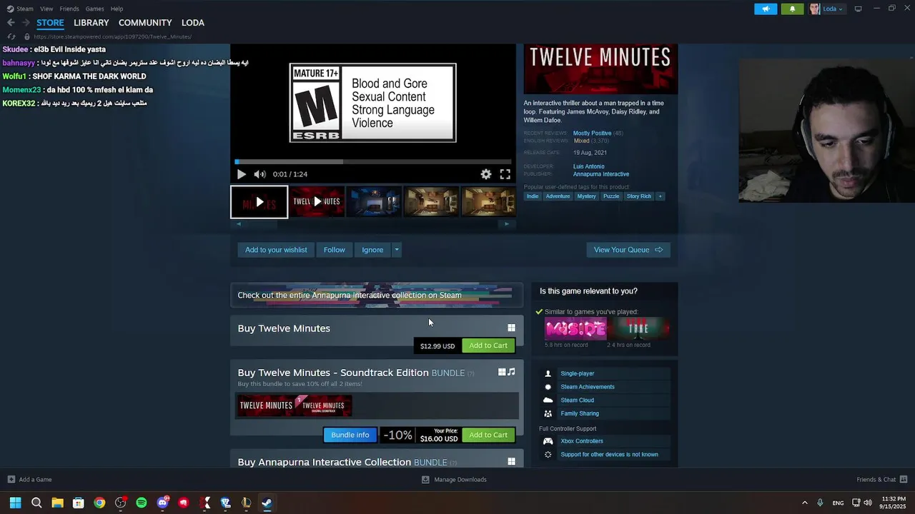Open Family Sharing feature link
915x514 pixels.
point(580,413)
